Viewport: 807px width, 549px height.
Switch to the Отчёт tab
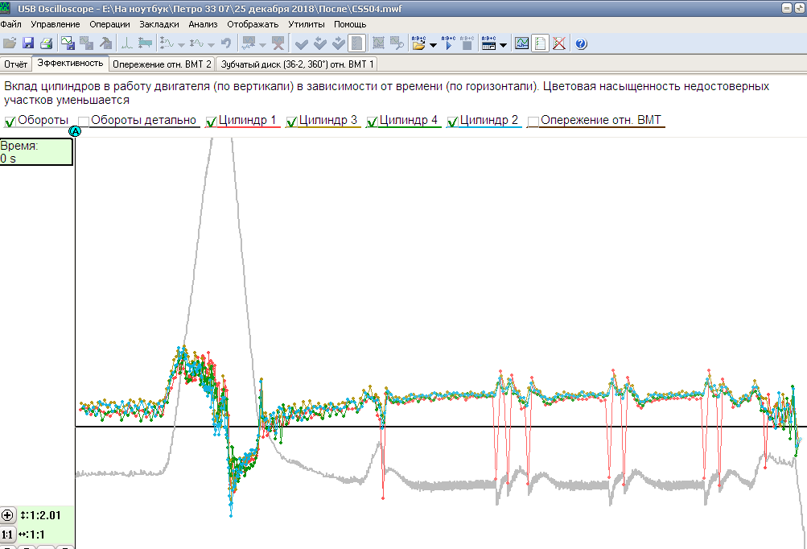16,64
